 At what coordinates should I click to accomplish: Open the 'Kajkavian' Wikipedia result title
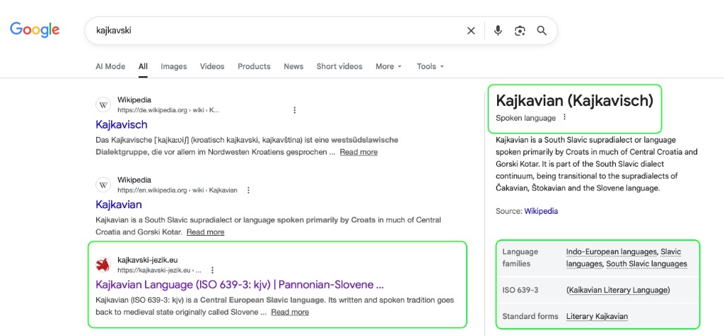point(119,204)
